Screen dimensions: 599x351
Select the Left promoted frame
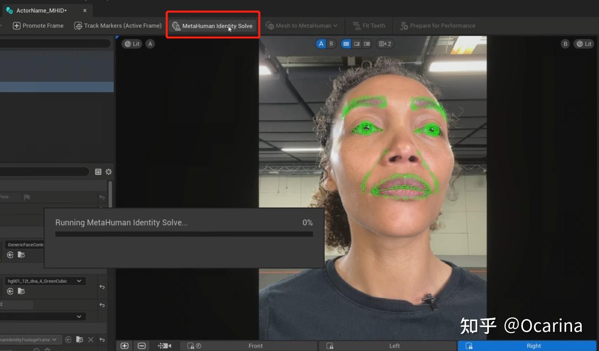pyautogui.click(x=394, y=345)
